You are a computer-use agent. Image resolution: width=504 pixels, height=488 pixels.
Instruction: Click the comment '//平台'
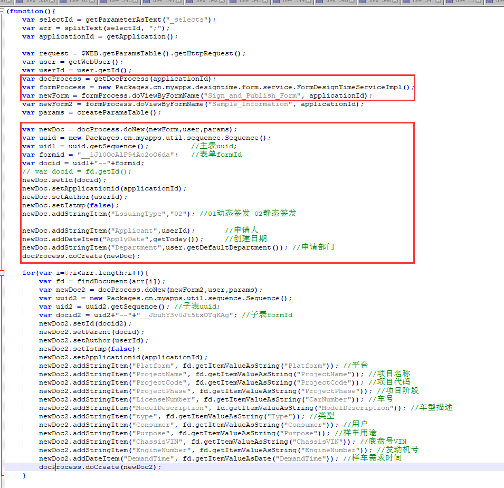click(x=355, y=366)
